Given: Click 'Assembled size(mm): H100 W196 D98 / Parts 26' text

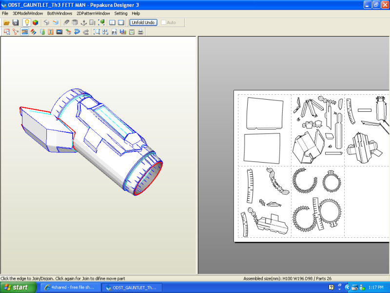Looking at the screenshot, I should [287, 278].
